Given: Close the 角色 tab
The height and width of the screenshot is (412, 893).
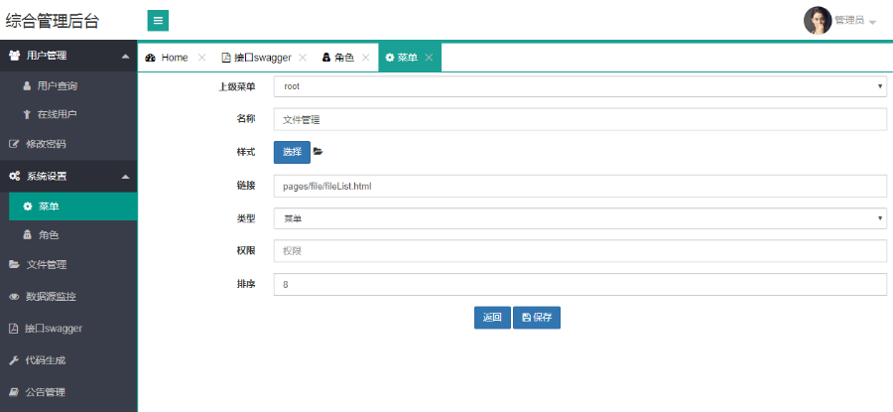Looking at the screenshot, I should pyautogui.click(x=365, y=58).
